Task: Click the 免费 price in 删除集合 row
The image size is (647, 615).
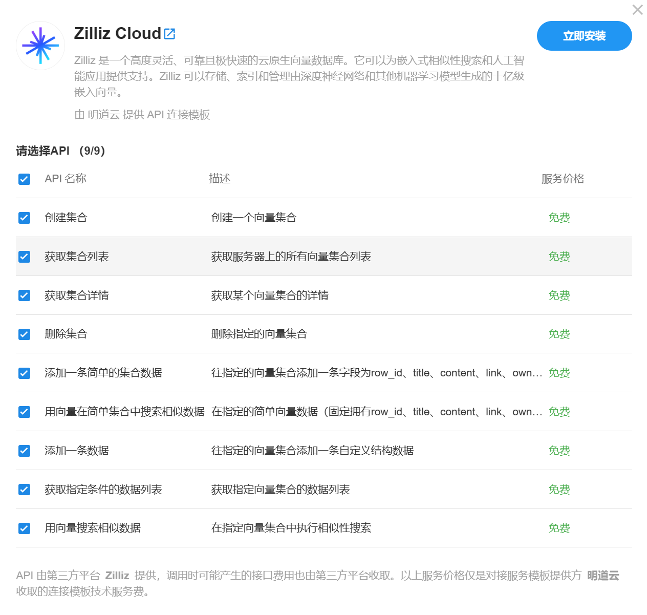Action: (x=559, y=334)
